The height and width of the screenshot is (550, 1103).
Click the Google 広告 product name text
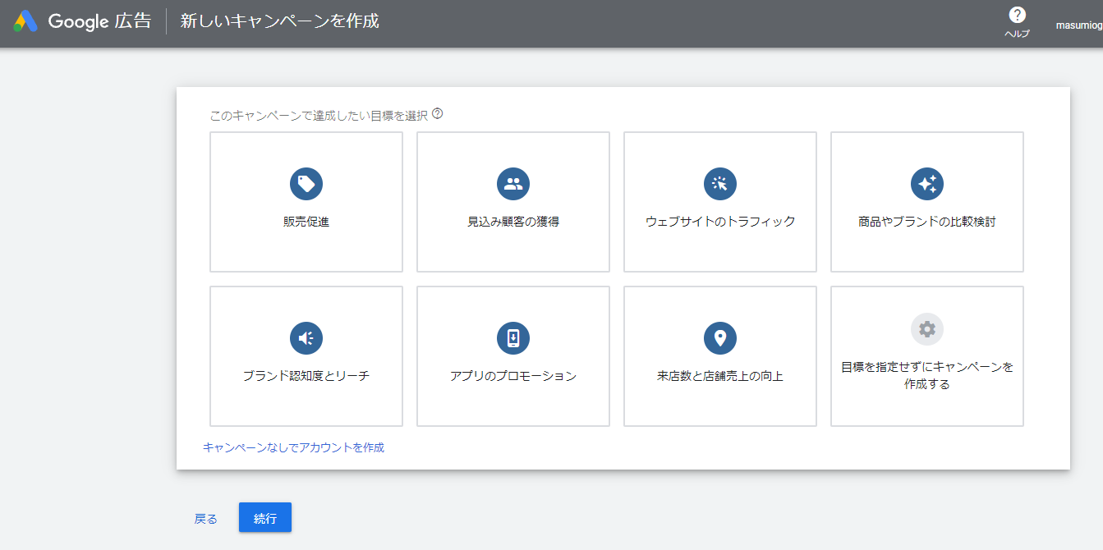[99, 21]
